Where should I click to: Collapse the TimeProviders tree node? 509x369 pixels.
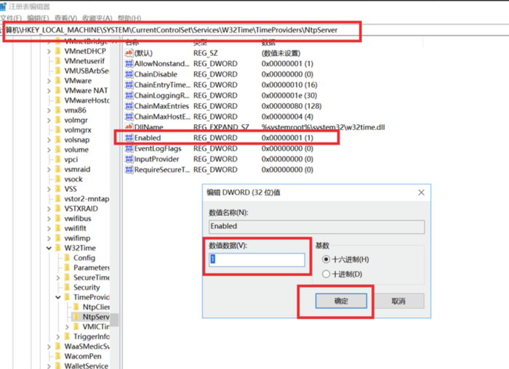tap(57, 297)
